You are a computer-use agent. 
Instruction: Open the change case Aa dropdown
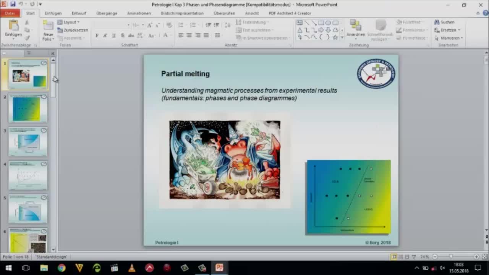[x=152, y=36]
